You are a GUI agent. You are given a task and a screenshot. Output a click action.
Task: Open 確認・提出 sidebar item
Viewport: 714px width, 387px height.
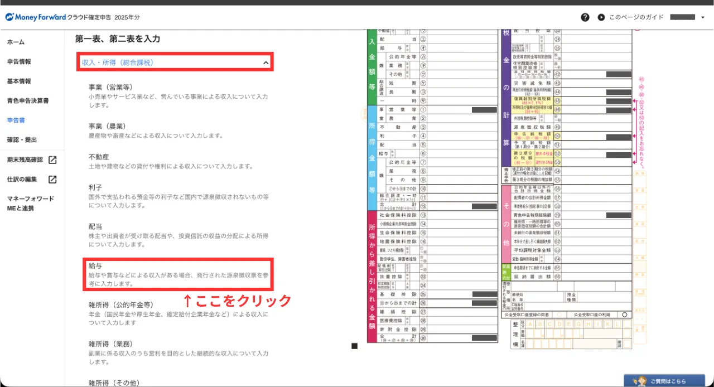pos(22,140)
